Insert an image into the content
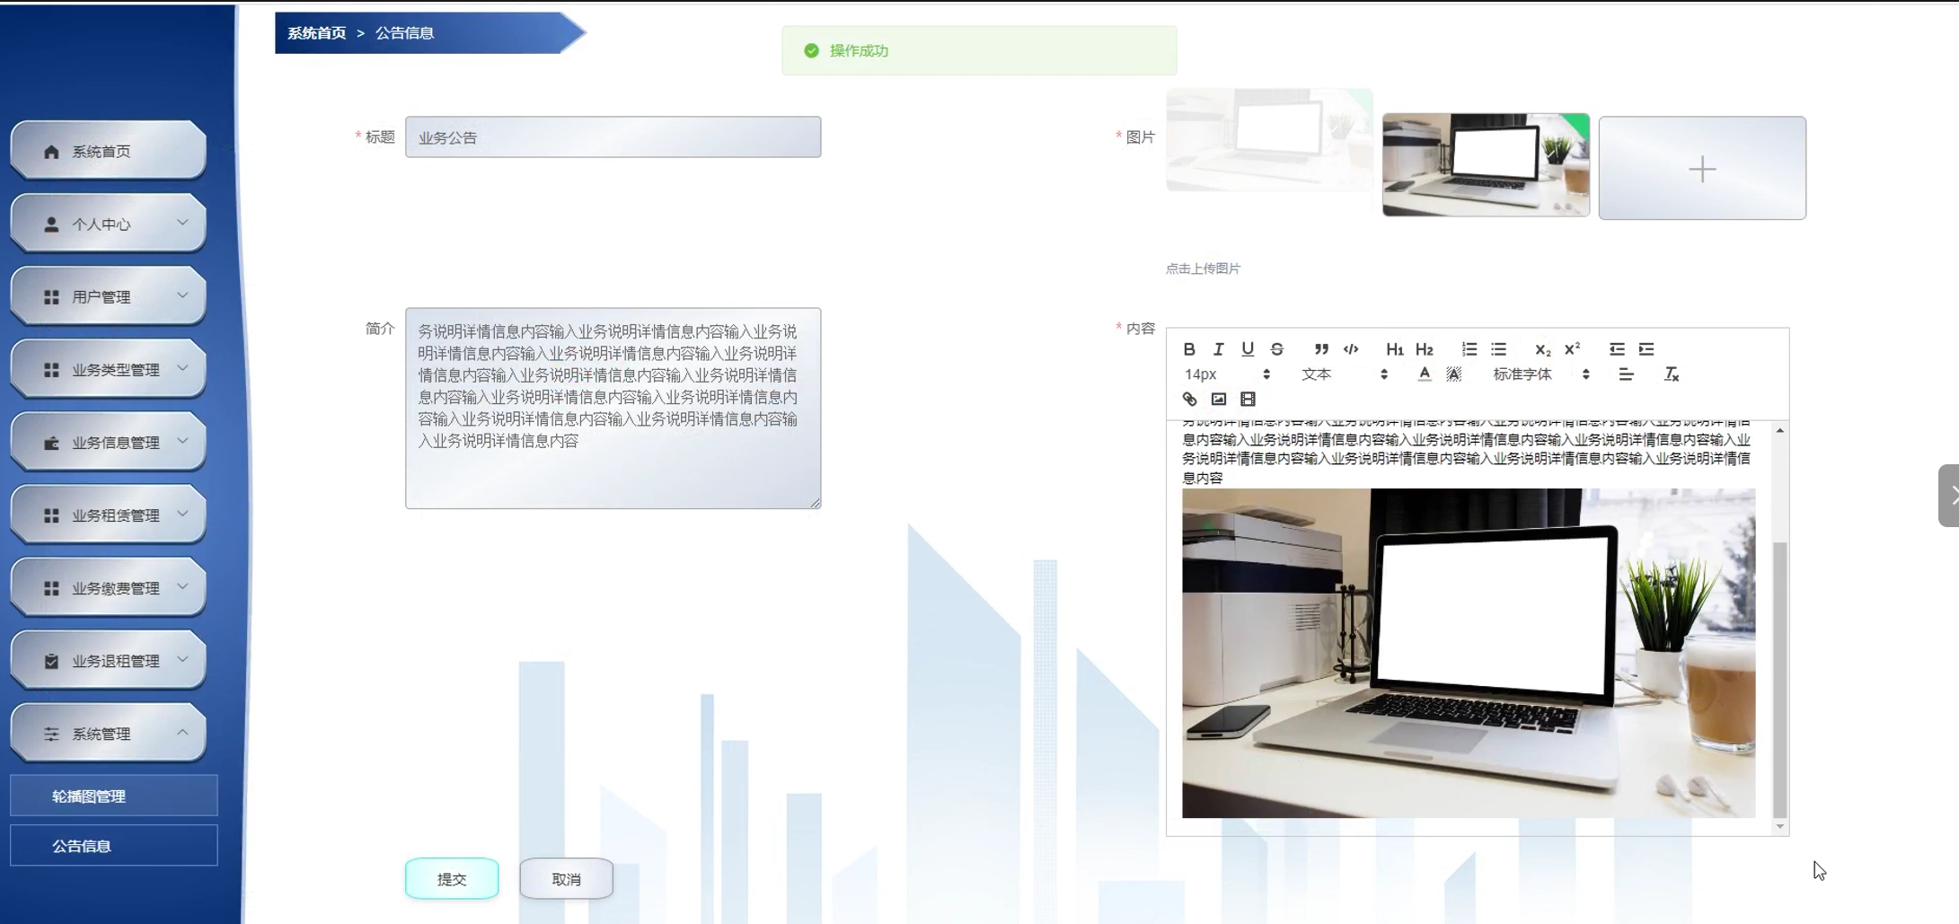Image resolution: width=1959 pixels, height=924 pixels. [1219, 400]
